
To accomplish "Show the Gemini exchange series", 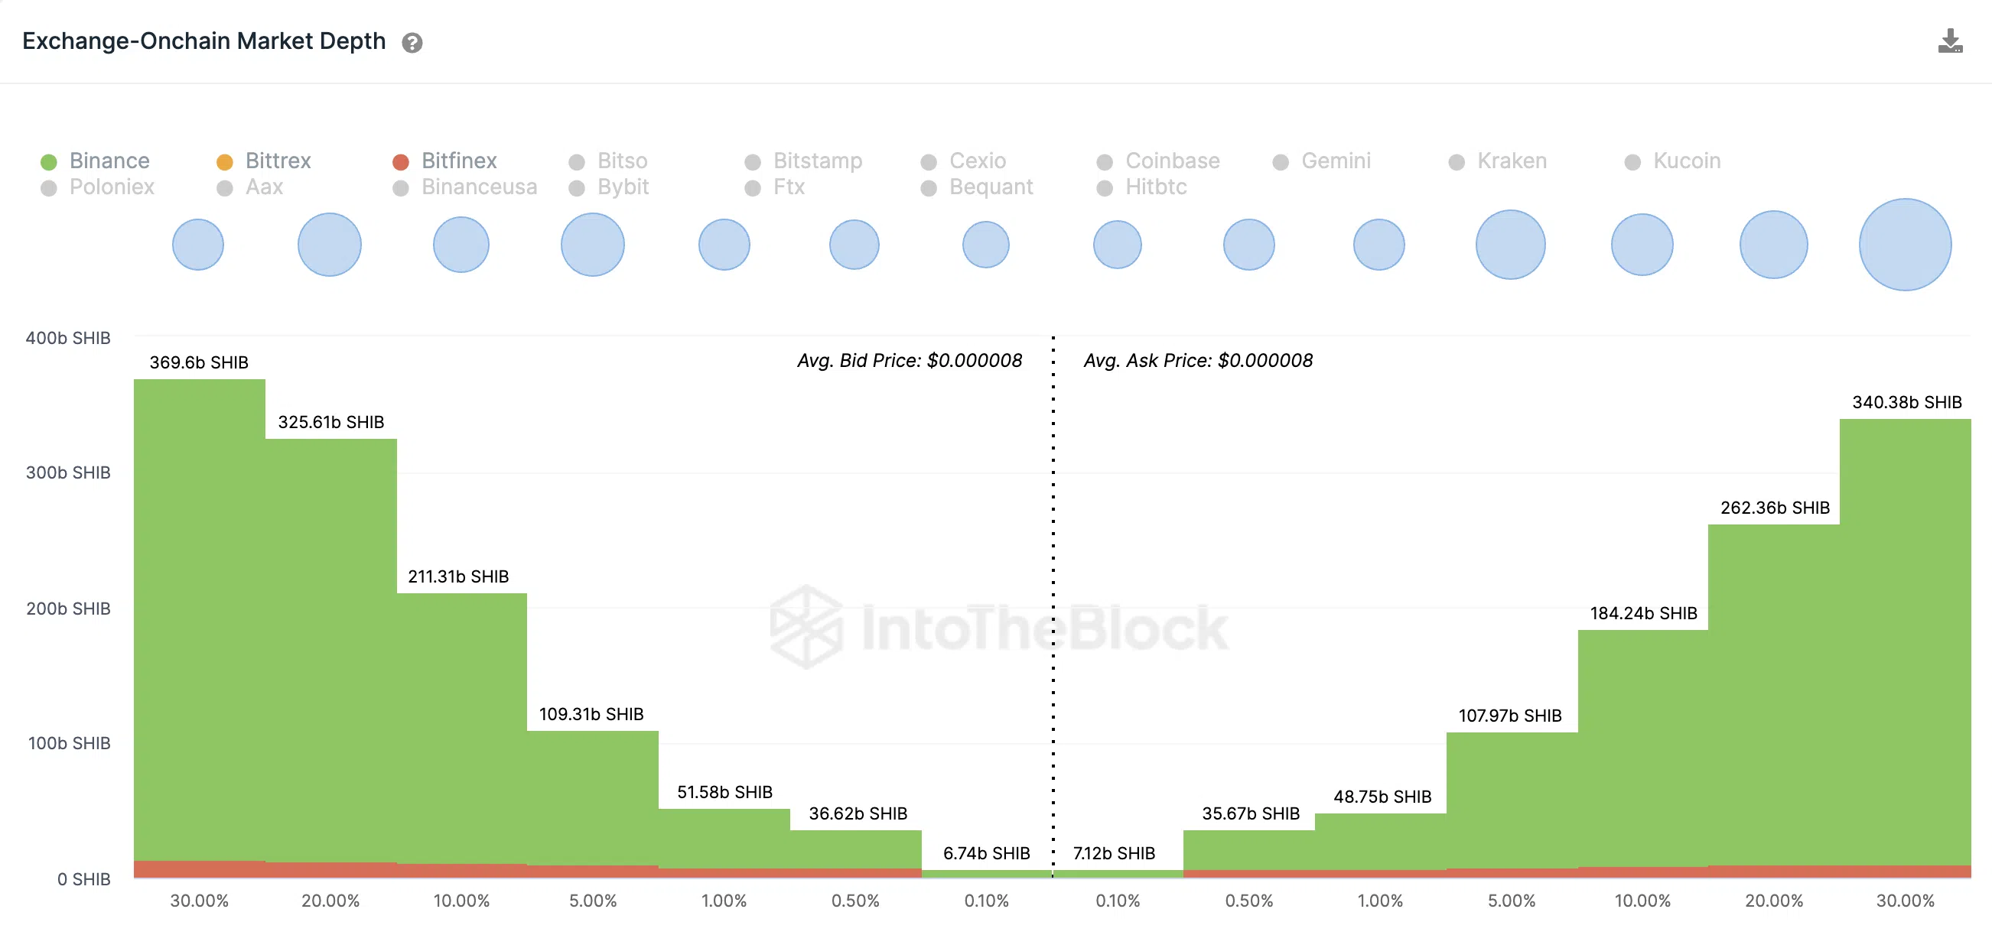I will click(x=1323, y=161).
